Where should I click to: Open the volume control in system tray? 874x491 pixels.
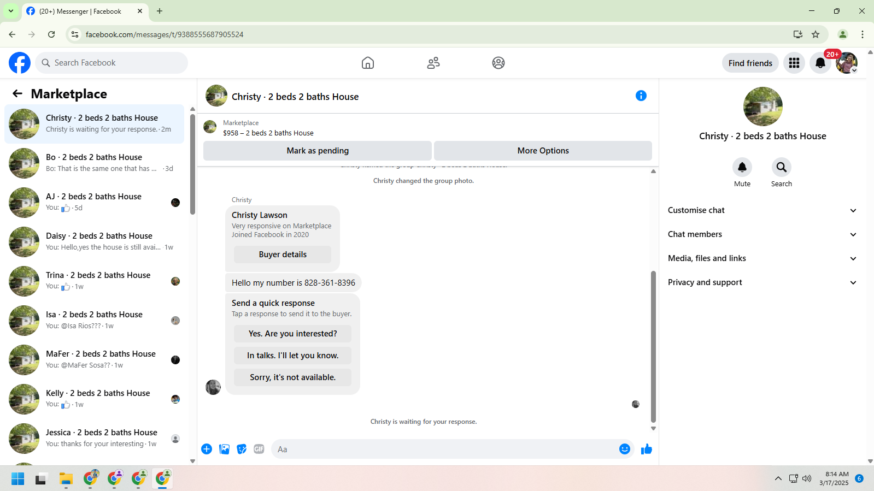click(x=807, y=479)
